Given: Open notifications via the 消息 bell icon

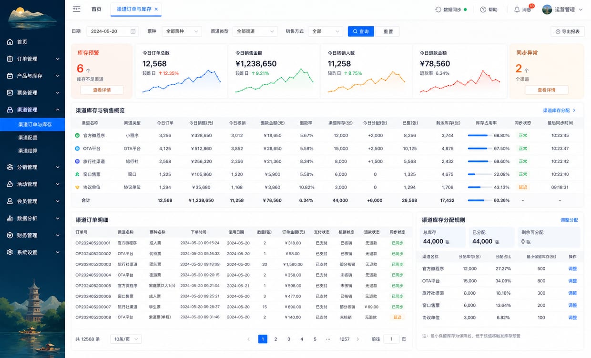Looking at the screenshot, I should point(517,10).
